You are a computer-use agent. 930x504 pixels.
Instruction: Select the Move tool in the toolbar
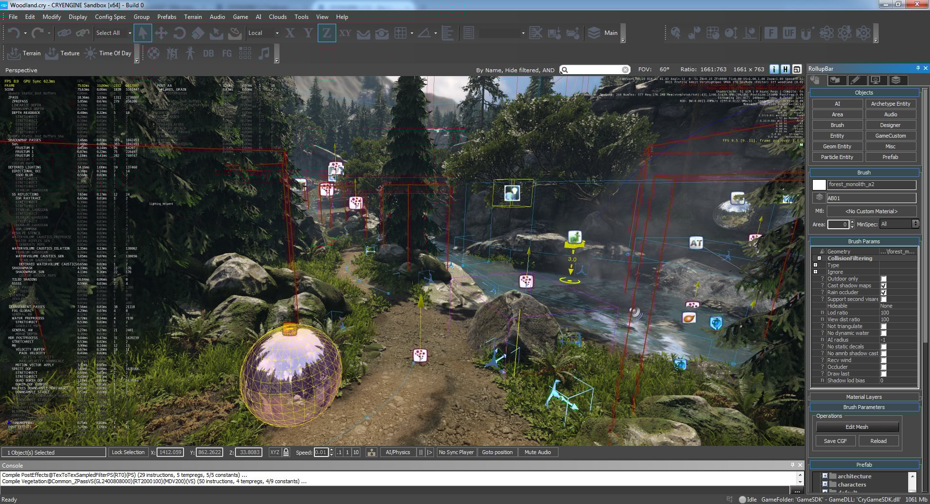tap(162, 33)
